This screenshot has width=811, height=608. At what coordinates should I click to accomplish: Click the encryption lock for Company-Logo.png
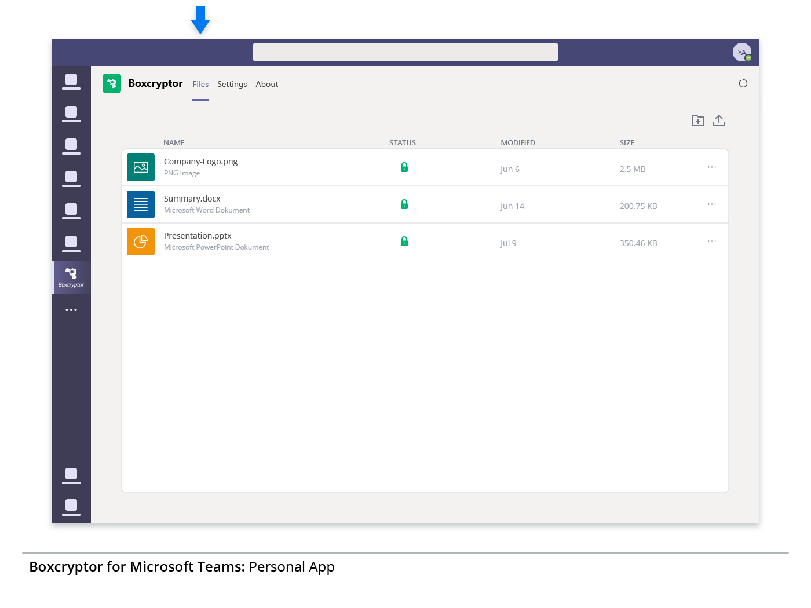click(404, 167)
